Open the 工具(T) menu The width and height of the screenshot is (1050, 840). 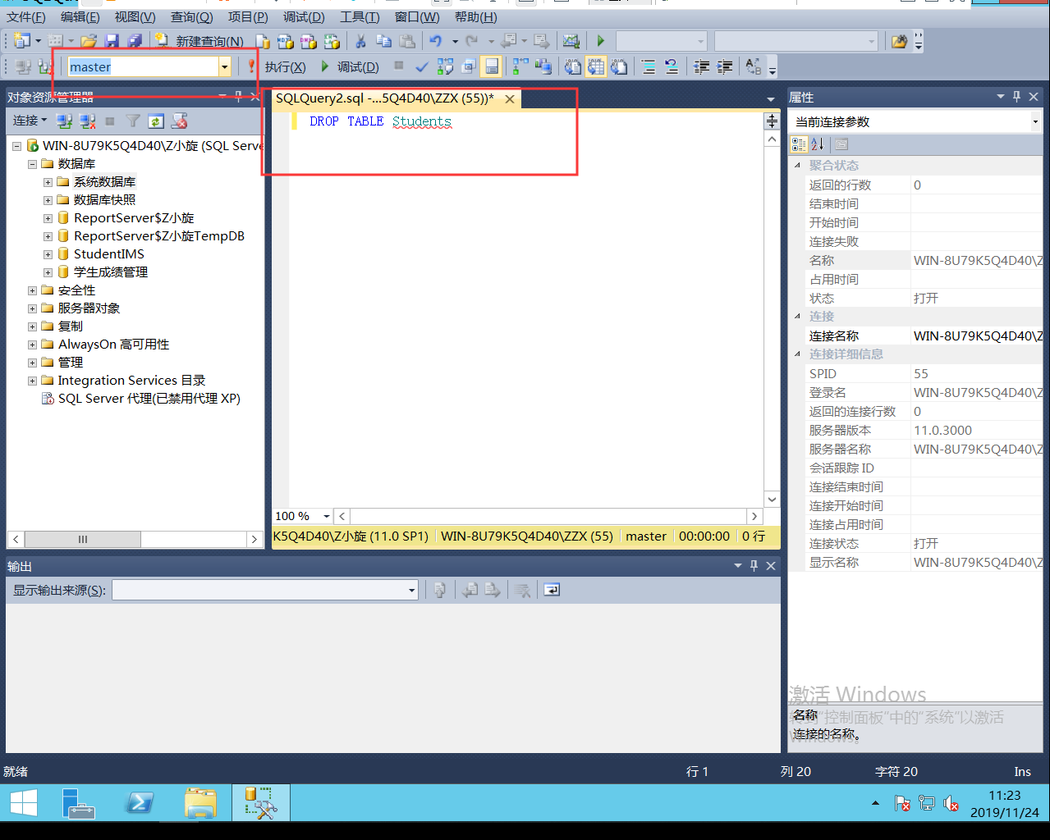360,17
